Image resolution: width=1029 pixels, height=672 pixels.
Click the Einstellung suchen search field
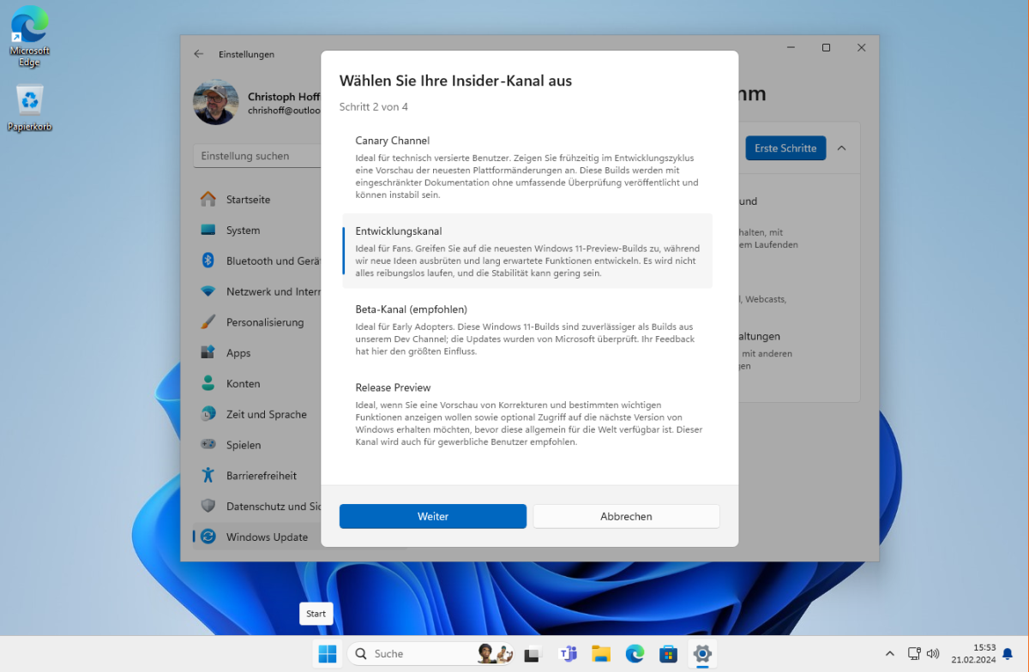click(257, 156)
